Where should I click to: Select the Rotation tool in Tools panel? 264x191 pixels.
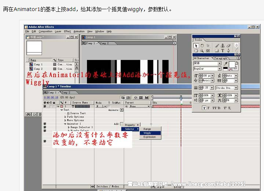(x=202, y=46)
